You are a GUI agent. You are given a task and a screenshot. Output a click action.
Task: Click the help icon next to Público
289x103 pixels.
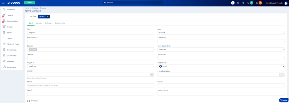point(37,101)
